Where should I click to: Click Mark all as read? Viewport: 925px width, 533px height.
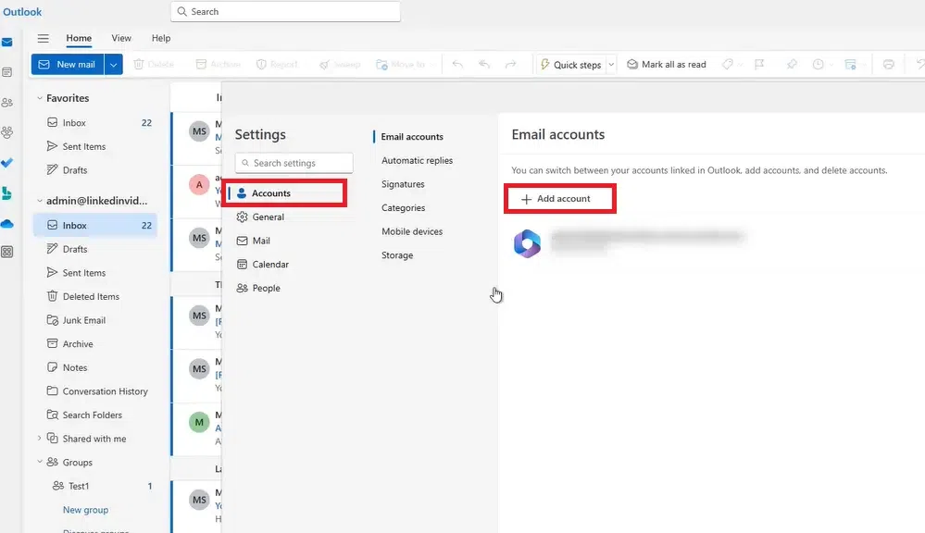click(667, 64)
